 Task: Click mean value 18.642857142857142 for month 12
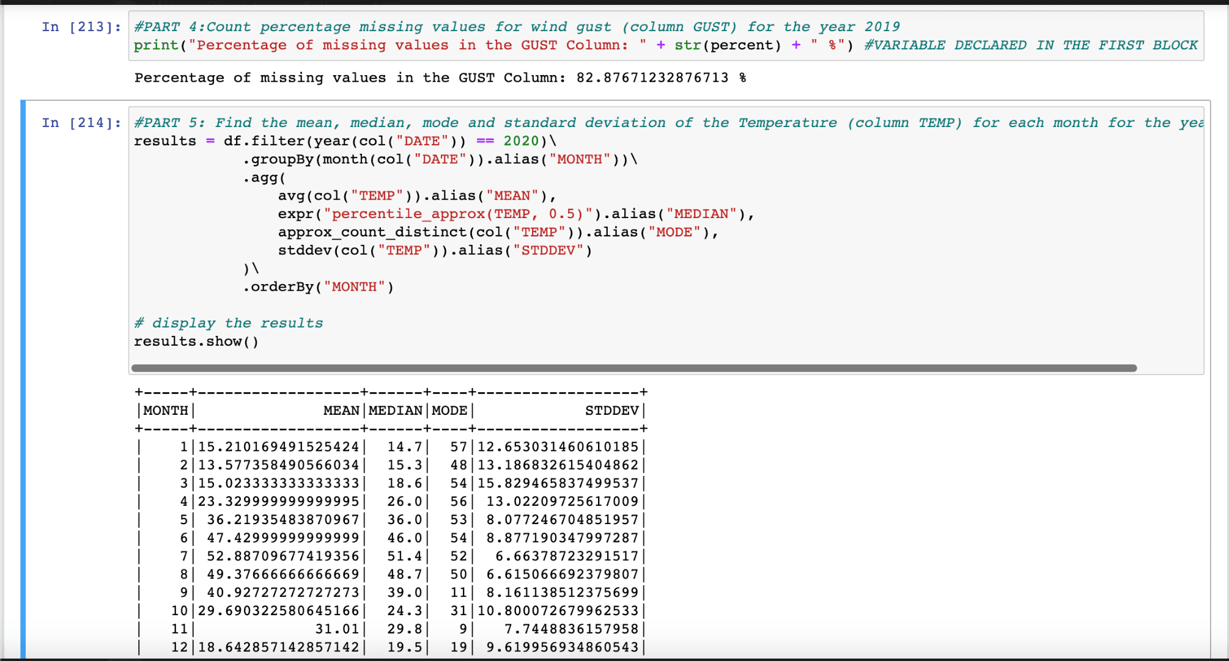point(279,648)
